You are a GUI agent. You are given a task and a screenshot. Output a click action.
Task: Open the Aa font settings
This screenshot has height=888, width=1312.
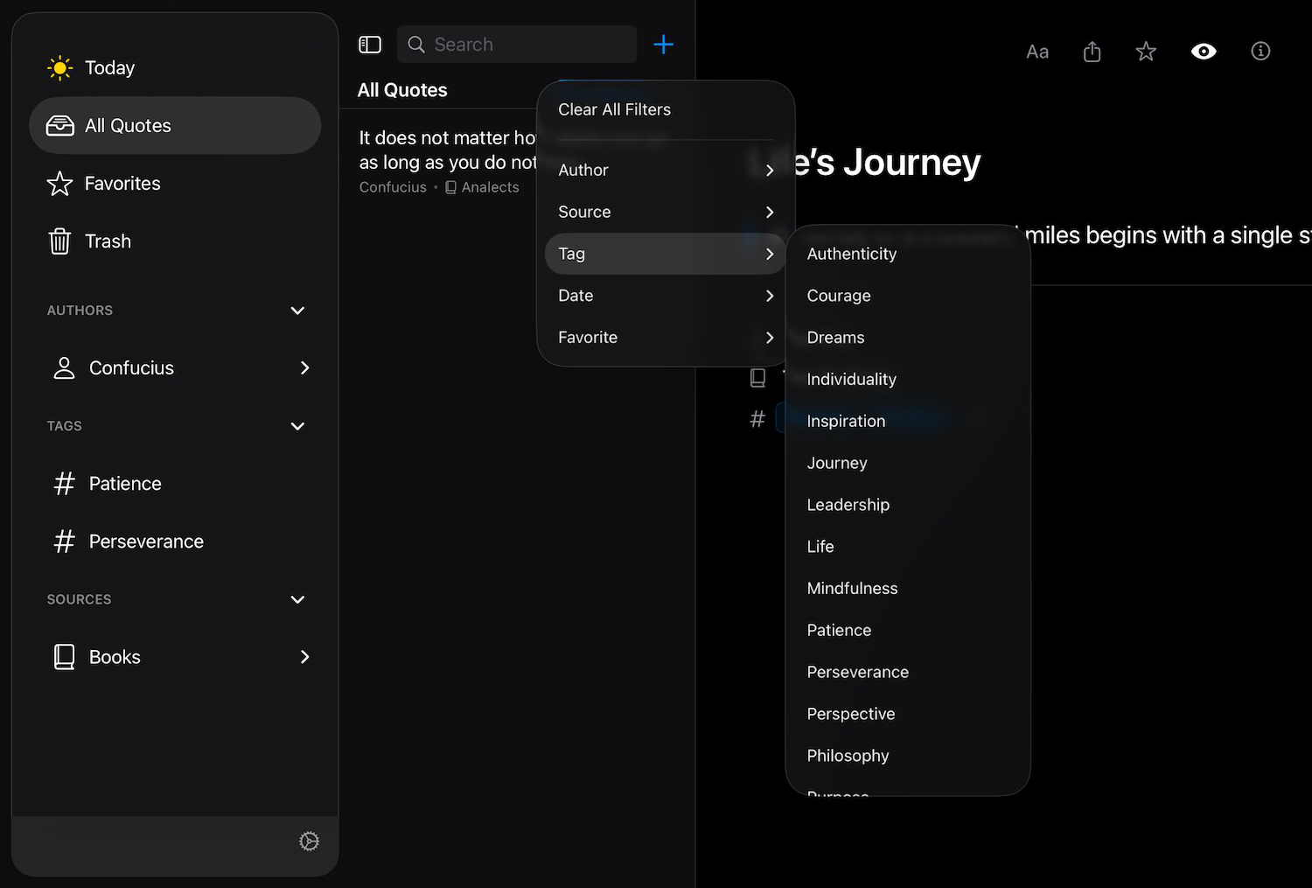pyautogui.click(x=1037, y=52)
